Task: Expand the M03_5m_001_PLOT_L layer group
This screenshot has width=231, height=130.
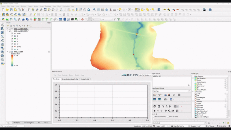Action: pos(8,29)
